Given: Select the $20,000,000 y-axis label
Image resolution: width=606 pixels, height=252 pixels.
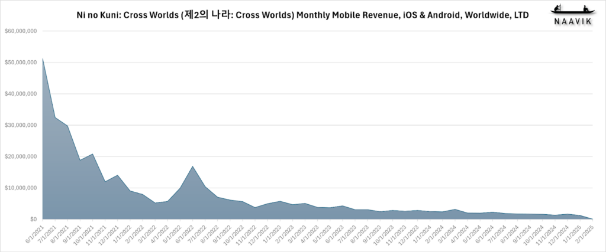Looking at the screenshot, I should pos(21,156).
